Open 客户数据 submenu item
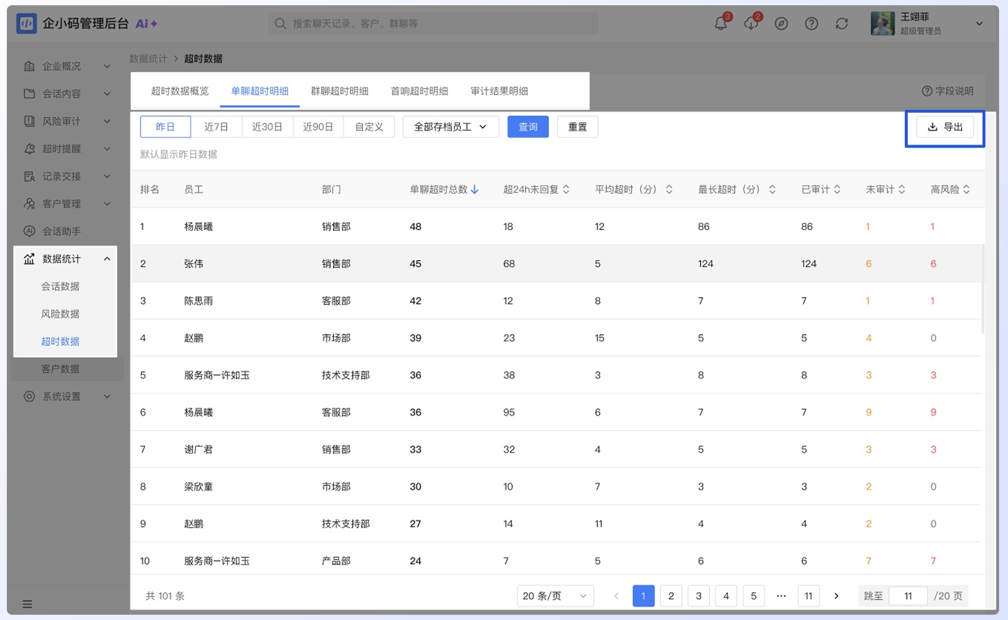Viewport: 1008px width, 620px height. pyautogui.click(x=60, y=369)
